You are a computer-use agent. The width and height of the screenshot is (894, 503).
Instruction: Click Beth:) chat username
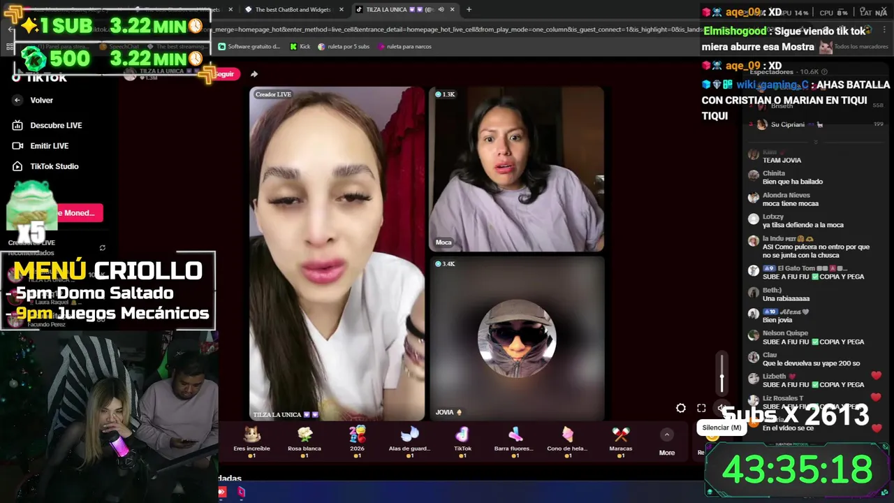(x=772, y=290)
